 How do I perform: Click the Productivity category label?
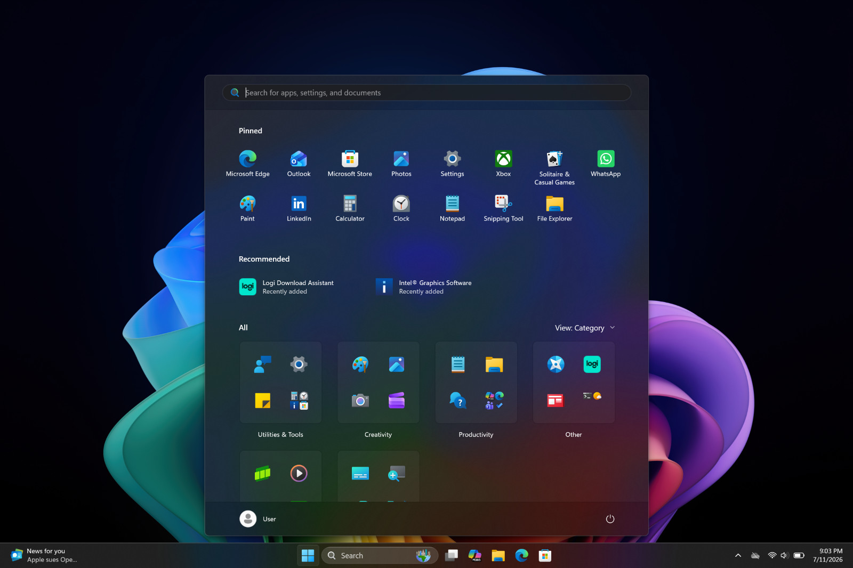tap(476, 435)
